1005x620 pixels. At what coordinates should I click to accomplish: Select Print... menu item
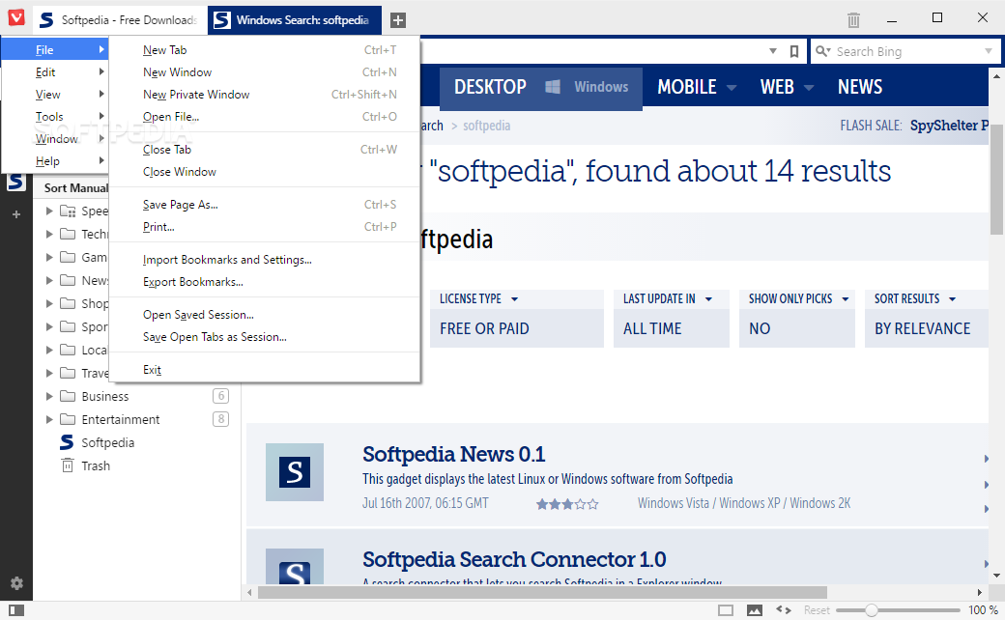pyautogui.click(x=265, y=227)
